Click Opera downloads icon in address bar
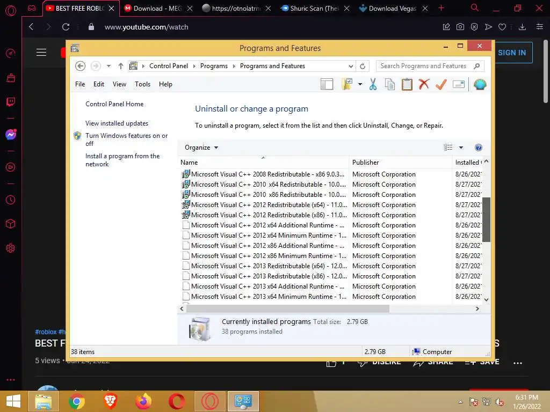This screenshot has width=550, height=412. click(x=522, y=27)
